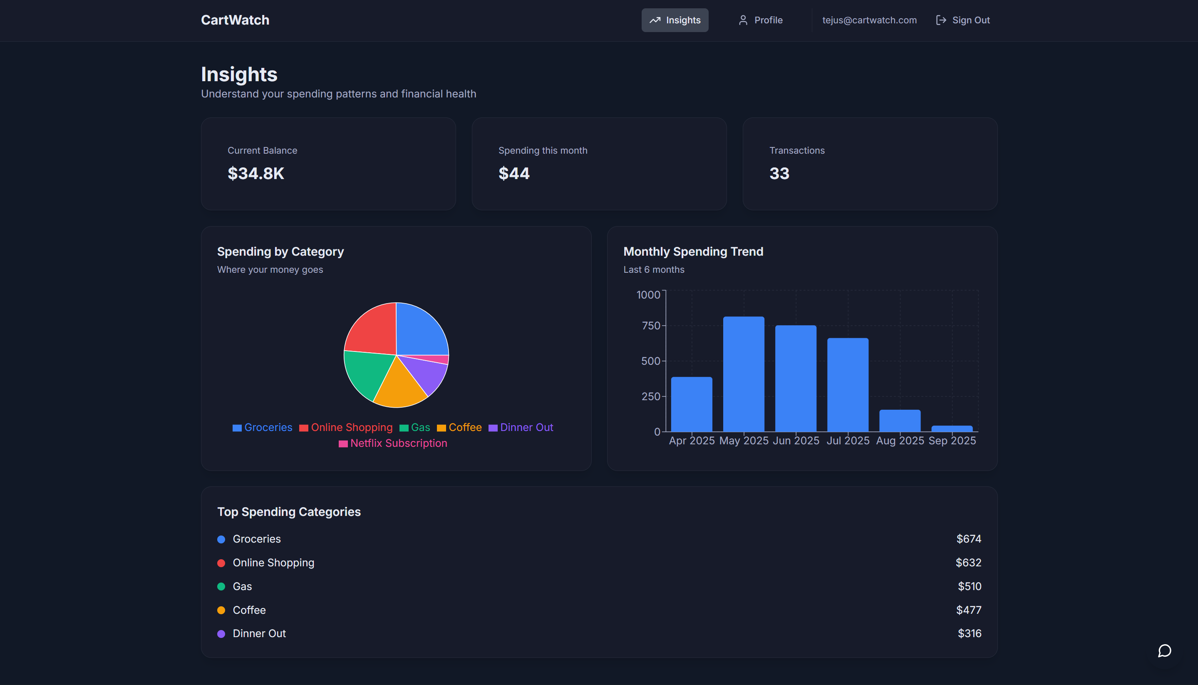The image size is (1198, 685).
Task: Click the Profile person icon
Action: [743, 20]
